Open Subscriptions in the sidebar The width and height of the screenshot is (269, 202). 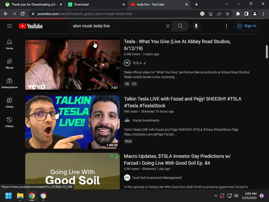pyautogui.click(x=9, y=83)
